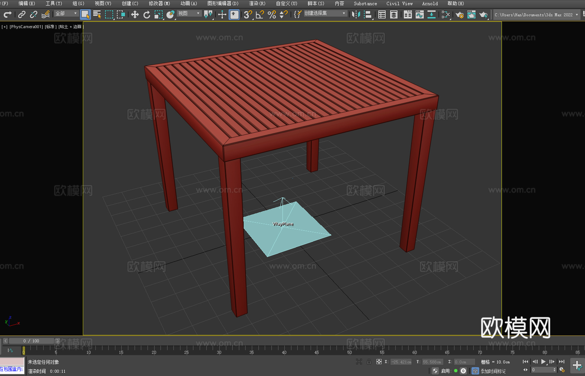Viewport: 585px width, 376px height.
Task: Open the 创建(C) menu
Action: (x=130, y=3)
